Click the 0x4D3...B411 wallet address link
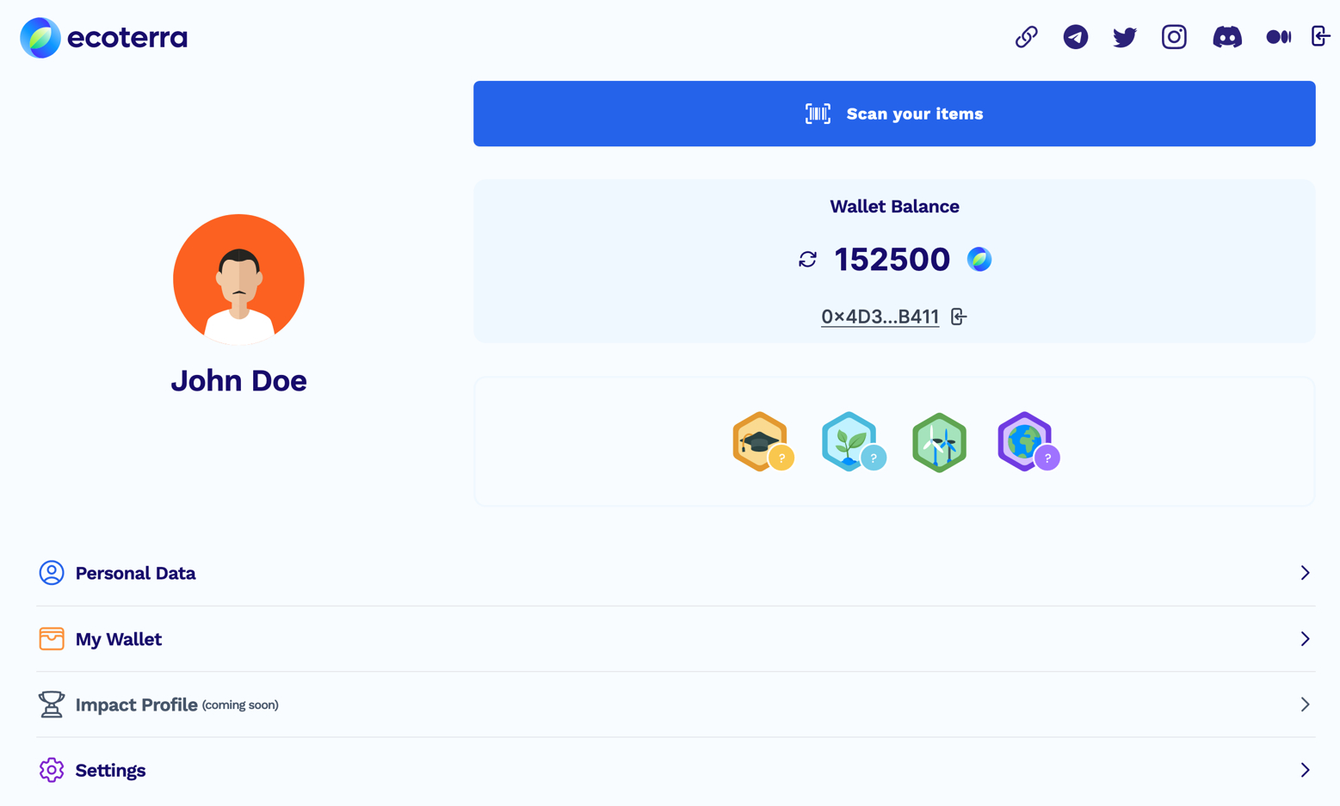This screenshot has height=806, width=1340. 880,317
